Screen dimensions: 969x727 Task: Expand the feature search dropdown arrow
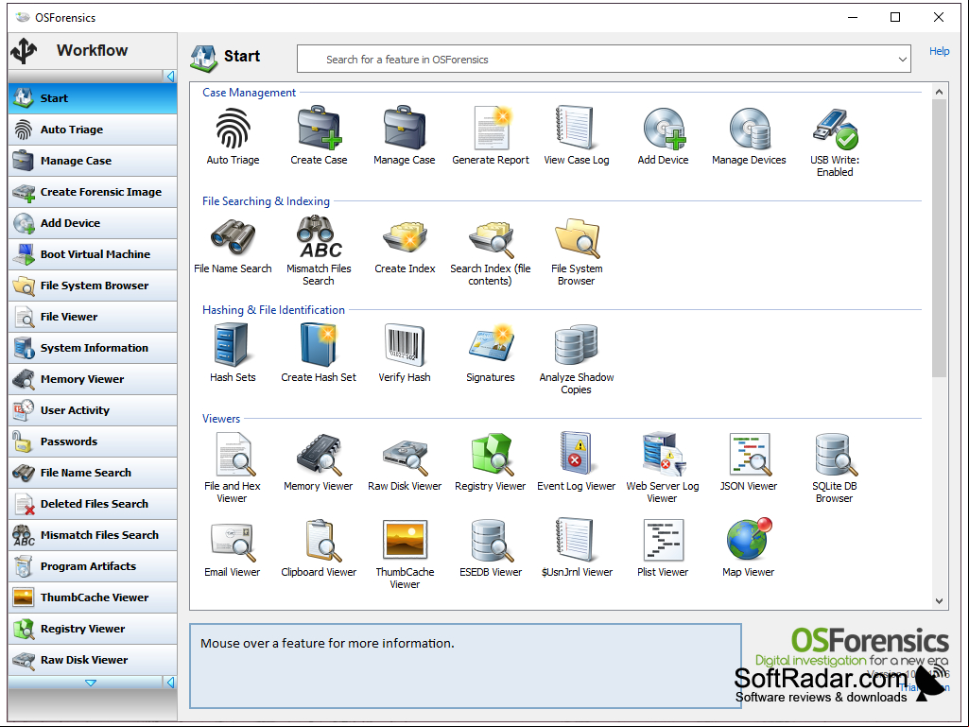pyautogui.click(x=902, y=60)
